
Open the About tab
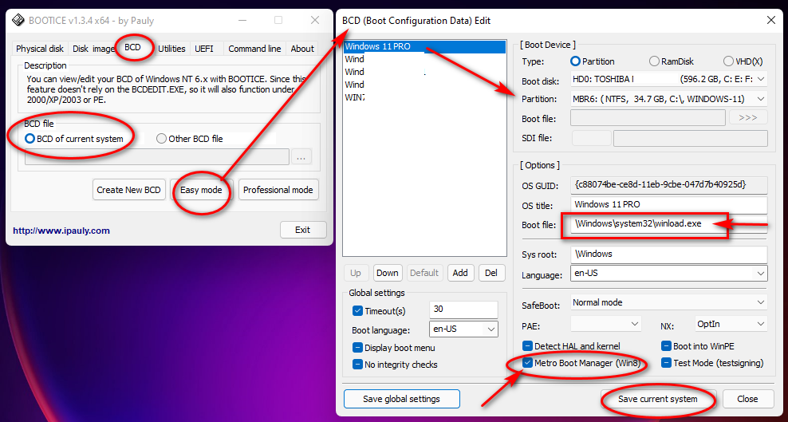[302, 49]
